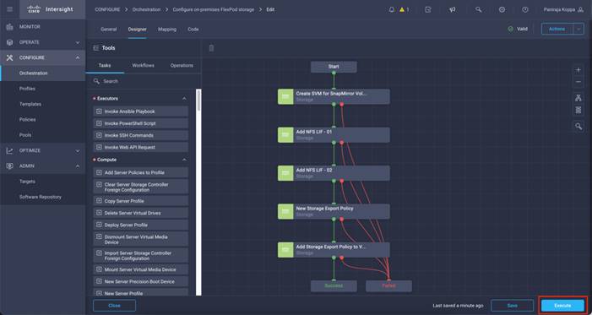This screenshot has width=592, height=315.
Task: Switch to the Mapping tab
Action: click(167, 29)
